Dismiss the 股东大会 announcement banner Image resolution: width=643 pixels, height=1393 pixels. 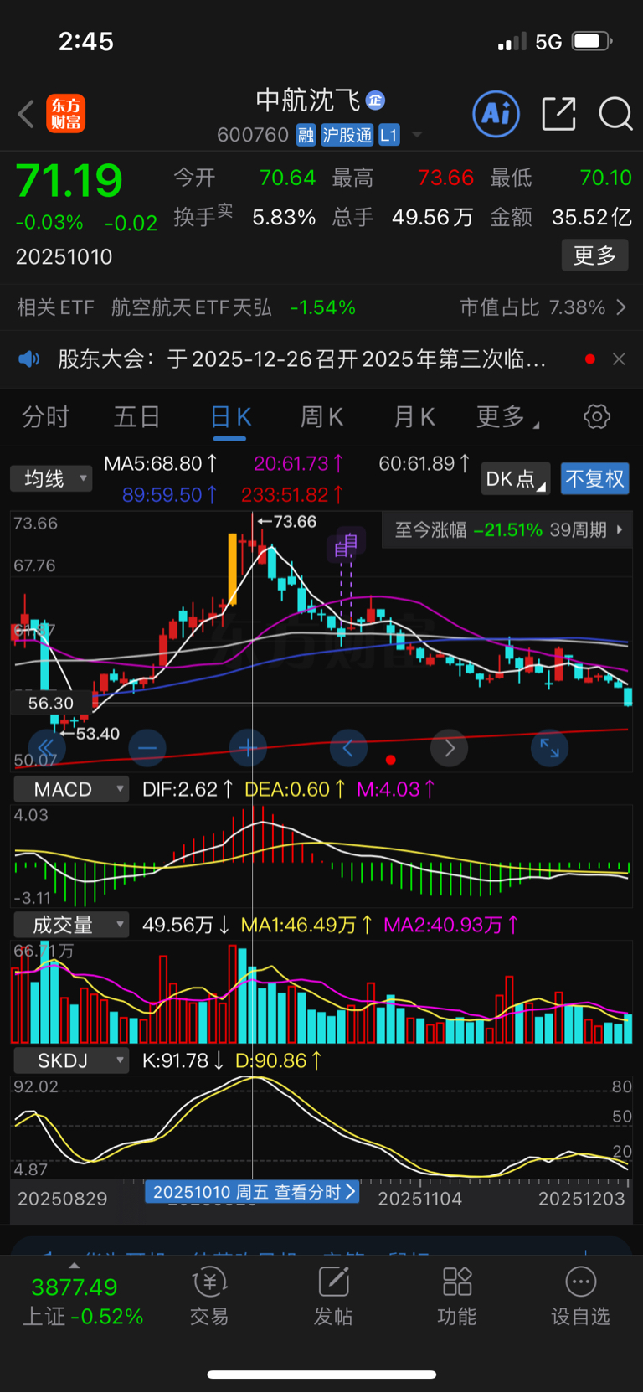[619, 359]
